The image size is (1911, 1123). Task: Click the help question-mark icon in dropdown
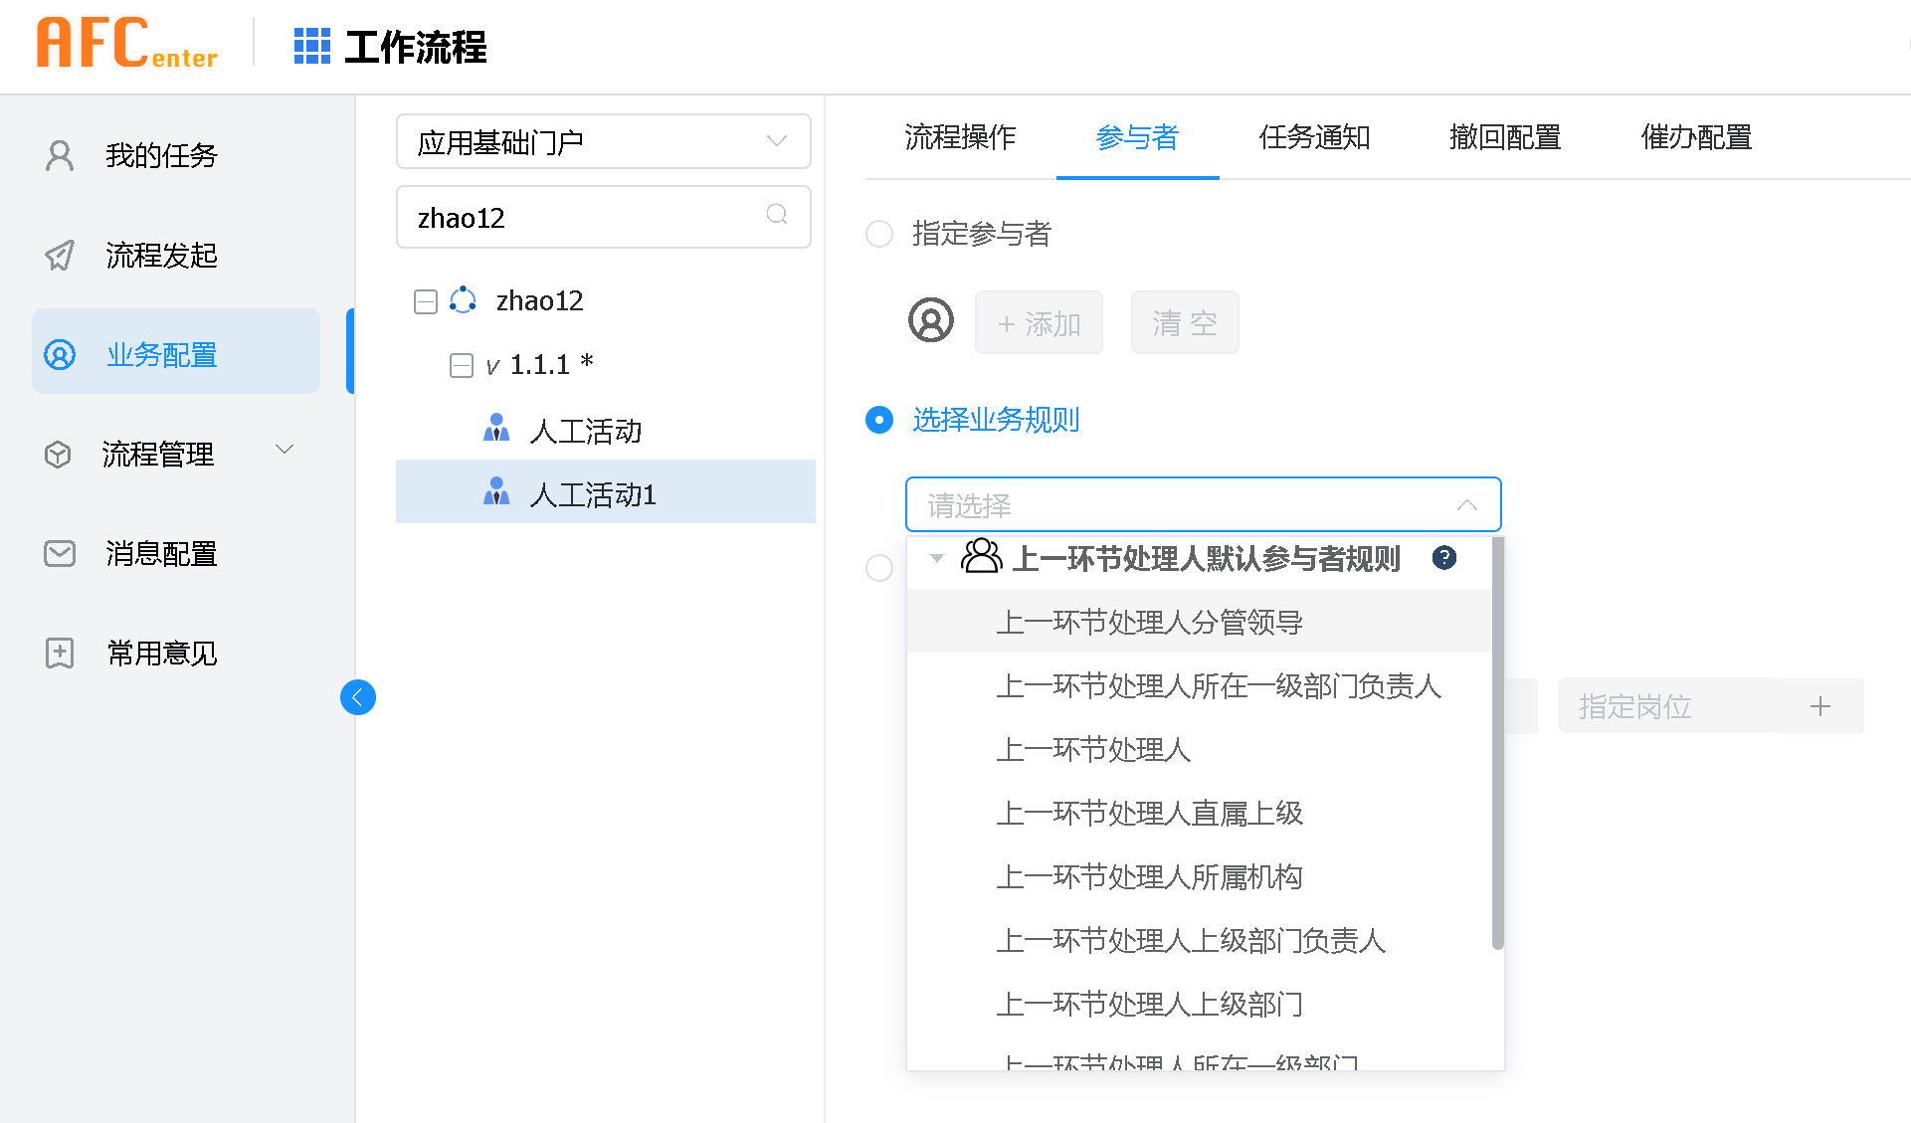[1443, 558]
